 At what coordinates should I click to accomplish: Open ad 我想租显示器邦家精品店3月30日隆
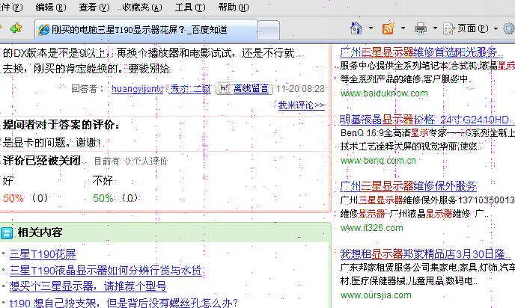coord(425,254)
